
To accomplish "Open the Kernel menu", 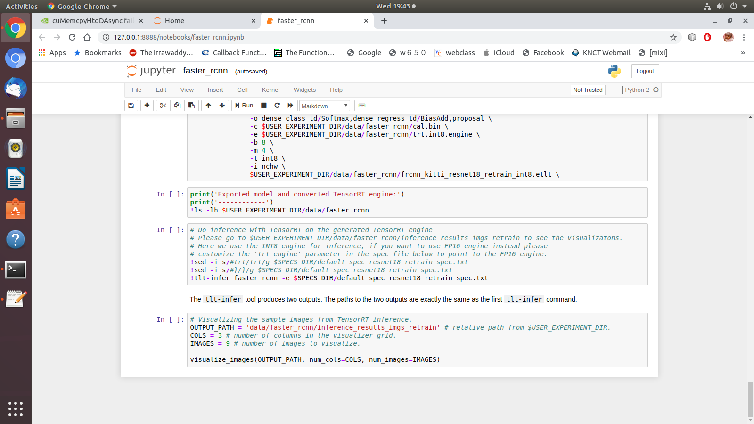I will click(270, 90).
